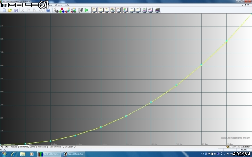This screenshot has width=252, height=157.
Task: Toggle the CIE diagram monitor view button
Action: click(x=125, y=10)
